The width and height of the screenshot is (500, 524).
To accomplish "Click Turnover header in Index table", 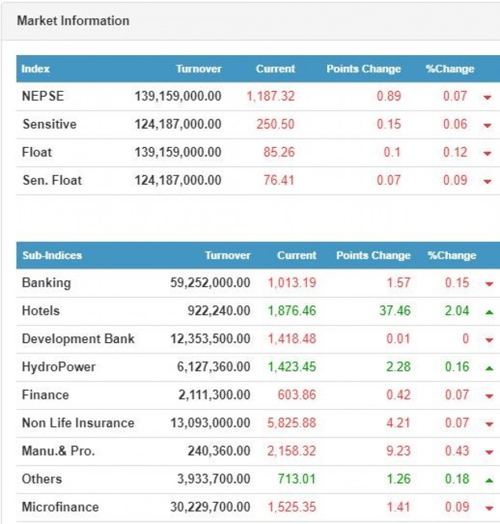I will click(198, 69).
